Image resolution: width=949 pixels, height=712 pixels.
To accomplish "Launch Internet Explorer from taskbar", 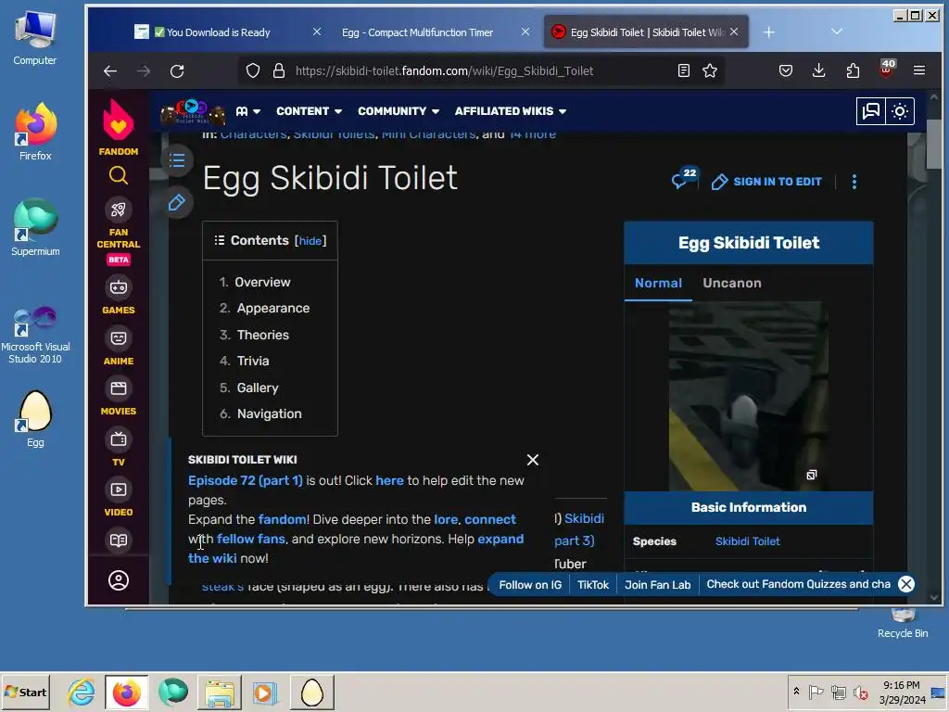I will tap(82, 692).
